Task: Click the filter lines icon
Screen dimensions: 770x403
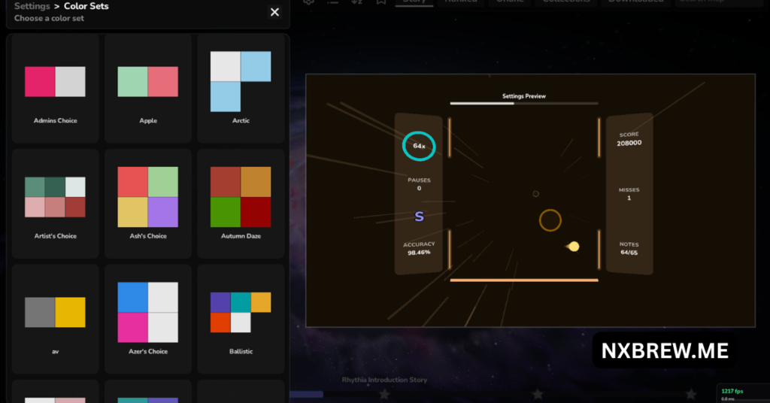Action: pos(333,2)
